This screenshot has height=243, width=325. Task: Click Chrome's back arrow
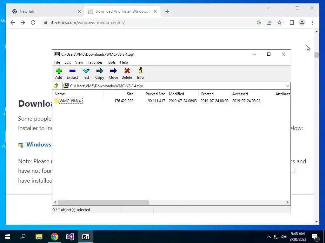point(13,22)
